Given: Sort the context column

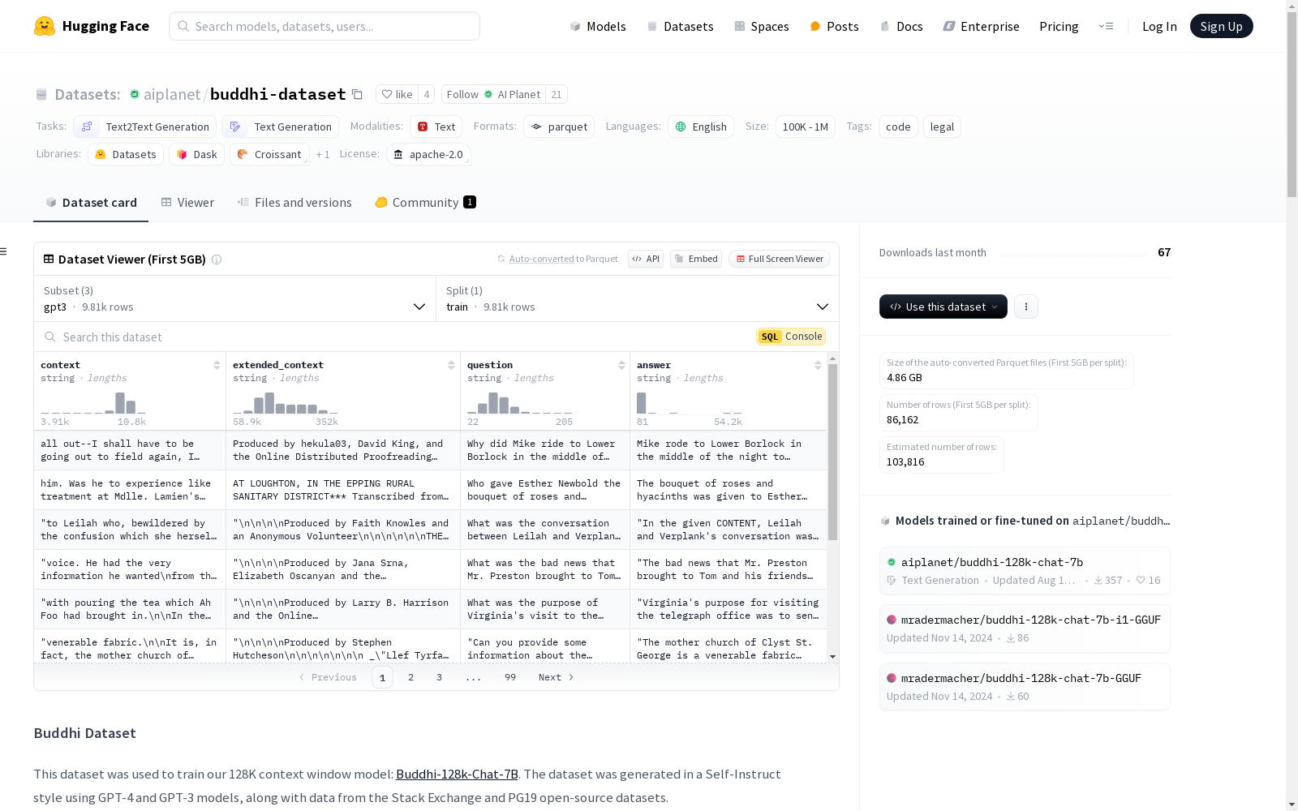Looking at the screenshot, I should click(217, 365).
